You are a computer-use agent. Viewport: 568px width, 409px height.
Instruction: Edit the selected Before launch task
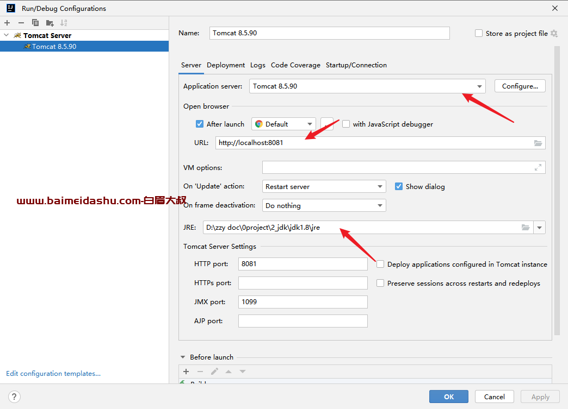tap(214, 372)
